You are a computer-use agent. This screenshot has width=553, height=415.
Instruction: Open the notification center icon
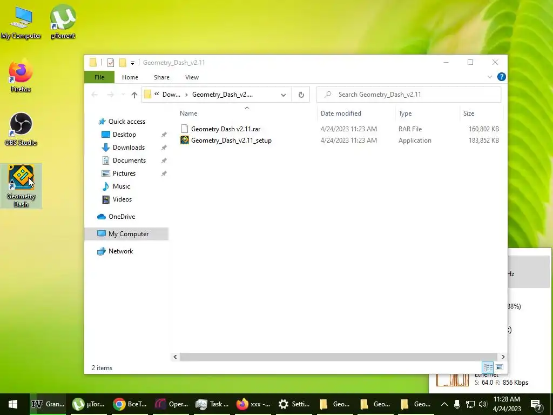coord(536,405)
